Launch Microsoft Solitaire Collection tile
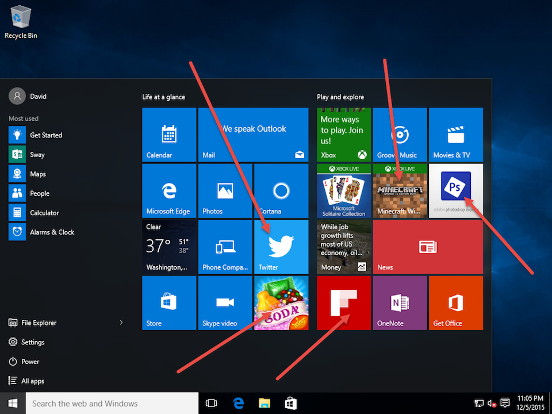 (x=344, y=190)
